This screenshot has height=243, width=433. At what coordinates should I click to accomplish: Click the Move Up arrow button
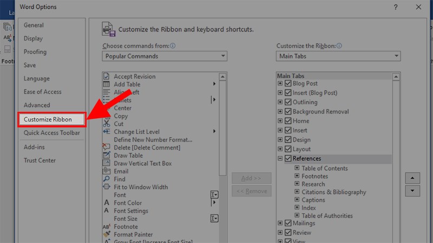(x=412, y=178)
